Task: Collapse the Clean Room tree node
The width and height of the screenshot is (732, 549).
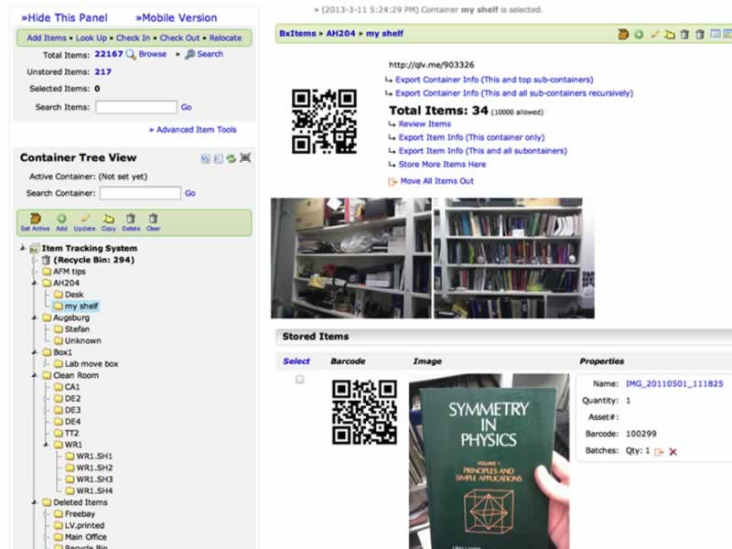Action: (x=34, y=375)
